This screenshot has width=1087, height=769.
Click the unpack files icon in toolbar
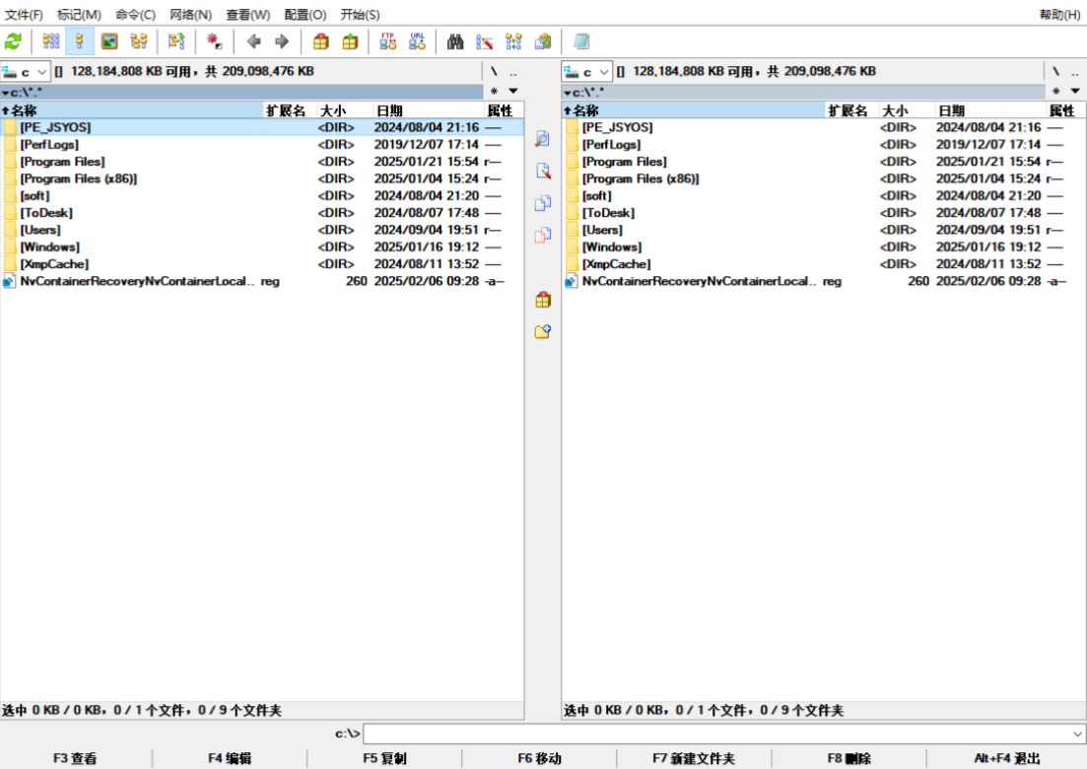click(350, 41)
